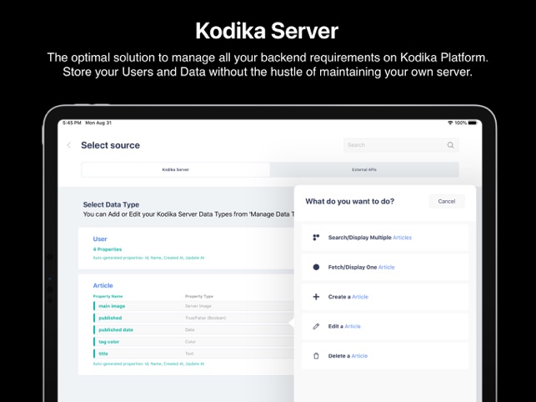Select the Article data type heading

coord(103,285)
